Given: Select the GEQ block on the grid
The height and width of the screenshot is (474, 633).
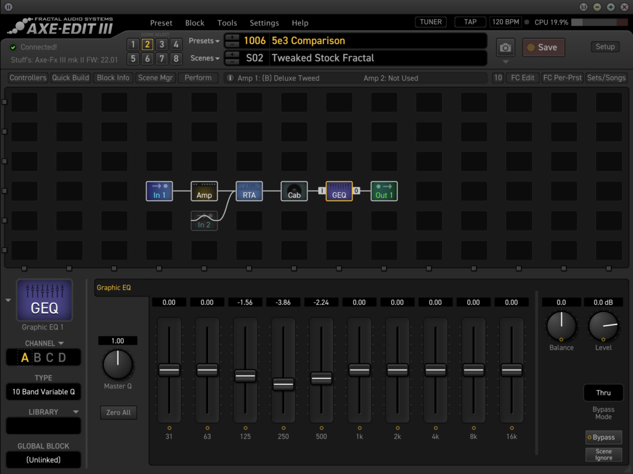Looking at the screenshot, I should (x=339, y=191).
